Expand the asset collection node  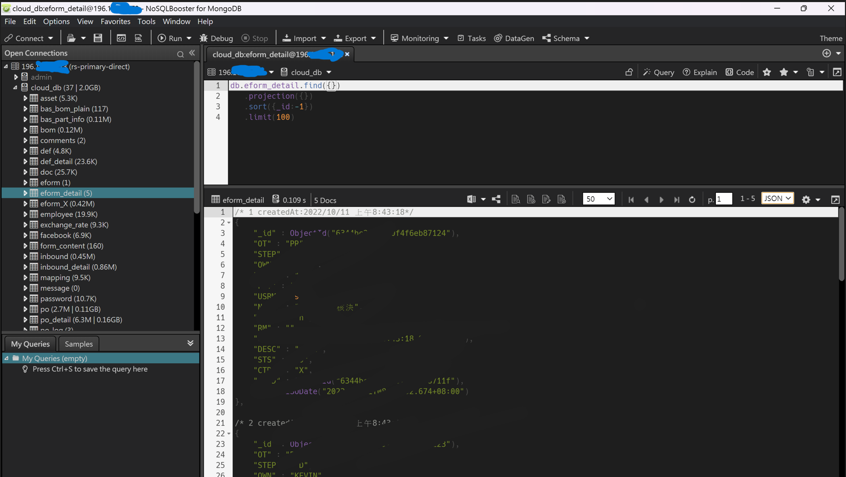coord(25,98)
